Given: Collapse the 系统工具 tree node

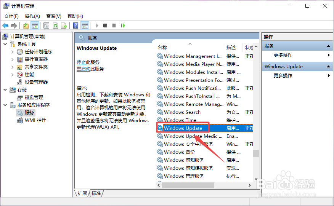Looking at the screenshot, I should (x=5, y=44).
